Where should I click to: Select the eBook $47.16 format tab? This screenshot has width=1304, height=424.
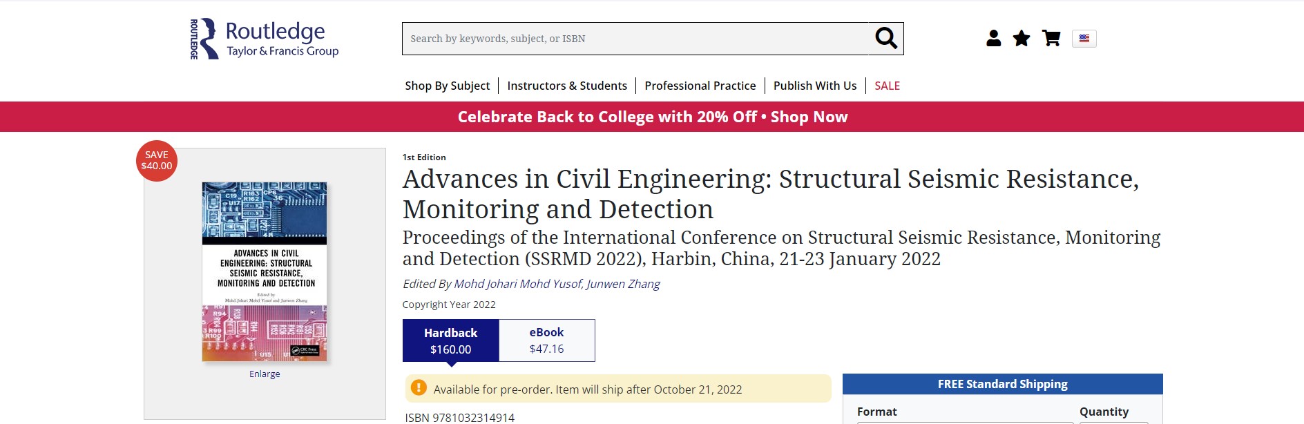546,340
